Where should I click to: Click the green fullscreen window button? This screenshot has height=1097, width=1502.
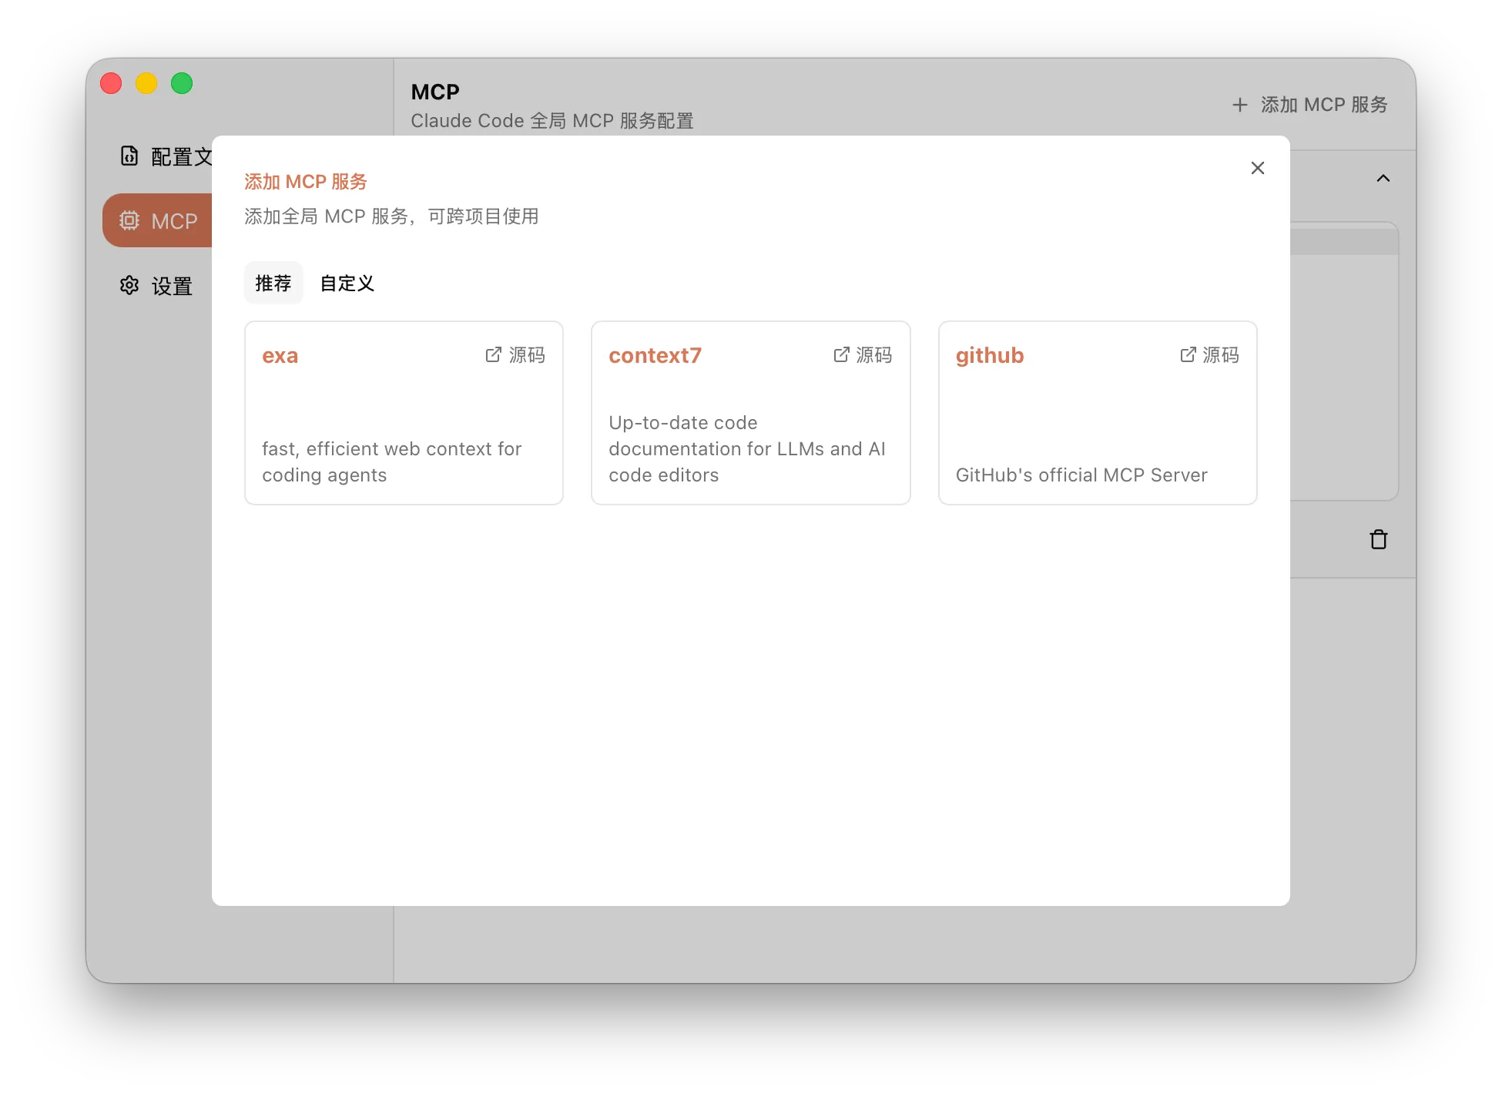click(182, 83)
